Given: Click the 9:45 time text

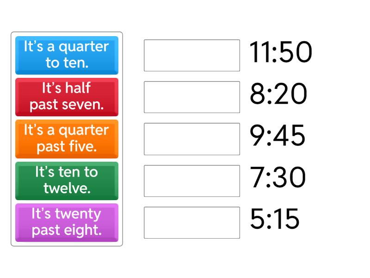Looking at the screenshot, I should [277, 136].
